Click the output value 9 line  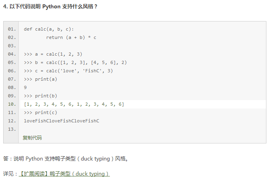[25, 87]
